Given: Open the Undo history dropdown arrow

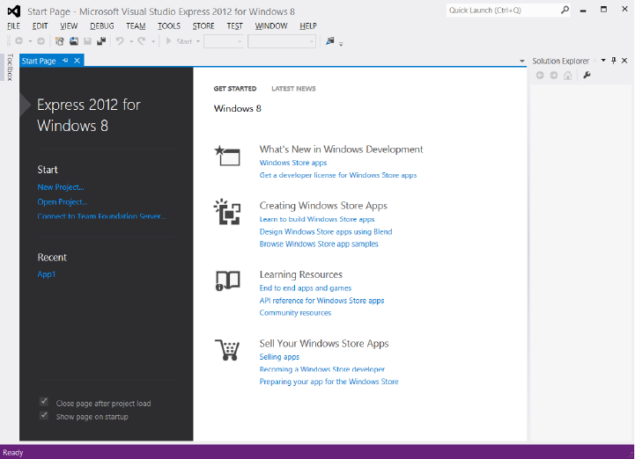Looking at the screenshot, I should 131,41.
